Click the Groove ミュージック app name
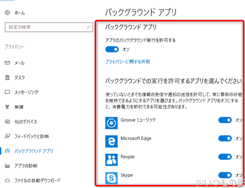Image resolution: width=245 pixels, height=188 pixels. pyautogui.click(x=138, y=120)
